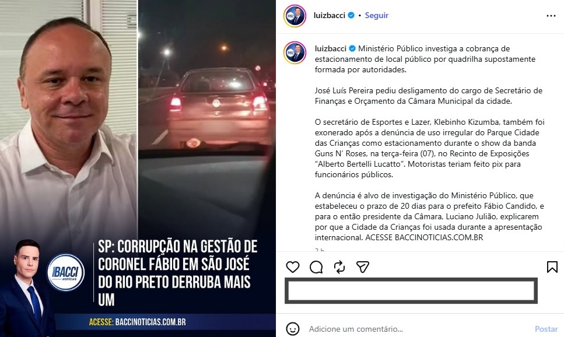This screenshot has height=337, width=564.
Task: Open luizbacci avatar beside the caption
Action: click(295, 53)
